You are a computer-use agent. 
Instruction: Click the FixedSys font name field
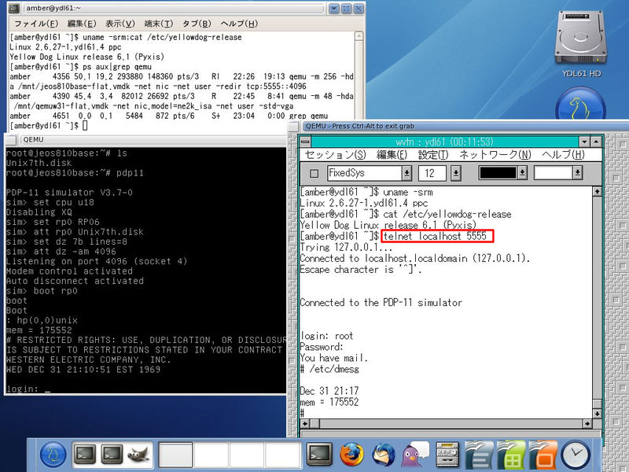(365, 173)
